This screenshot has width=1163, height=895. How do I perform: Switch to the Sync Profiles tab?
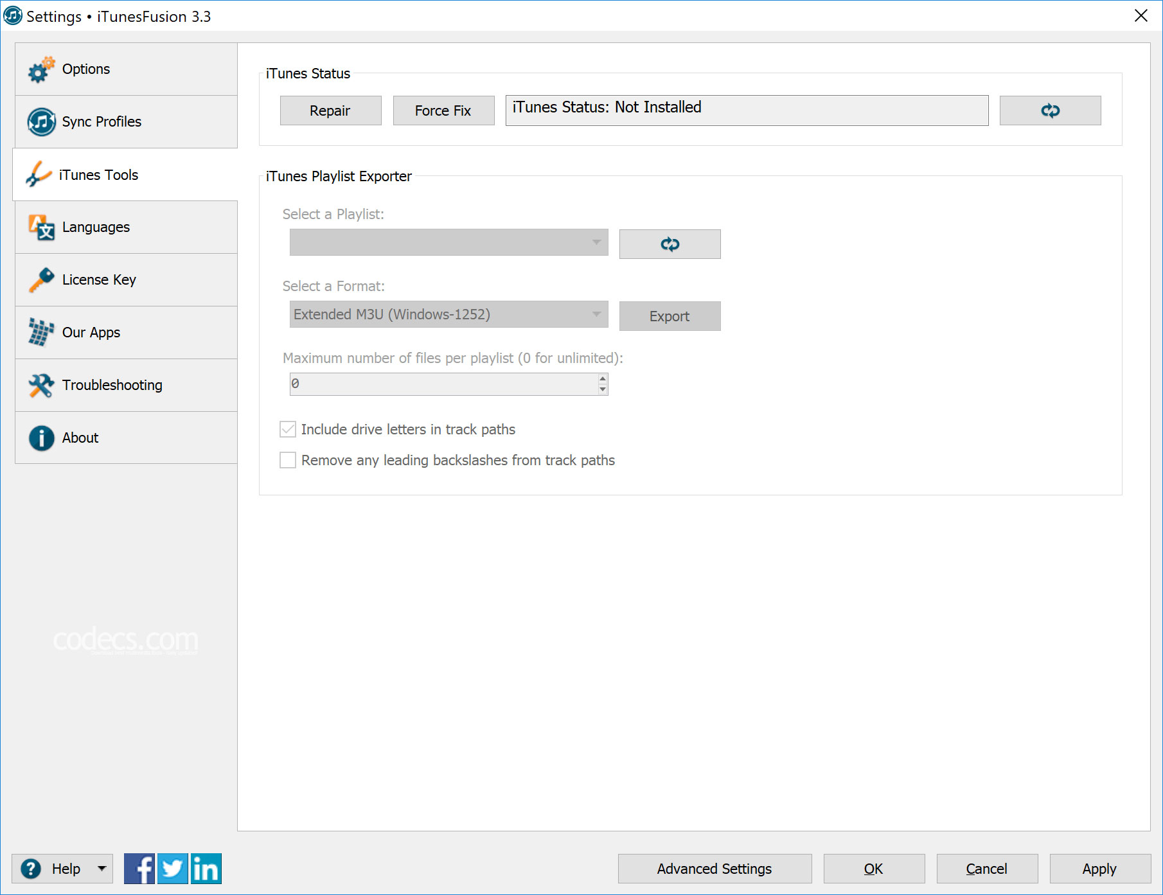coord(126,122)
